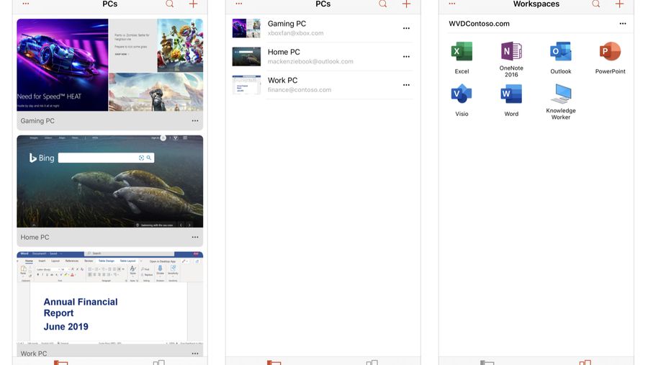Image resolution: width=648 pixels, height=365 pixels.
Task: Open more options for Home PC list row
Action: click(x=406, y=57)
